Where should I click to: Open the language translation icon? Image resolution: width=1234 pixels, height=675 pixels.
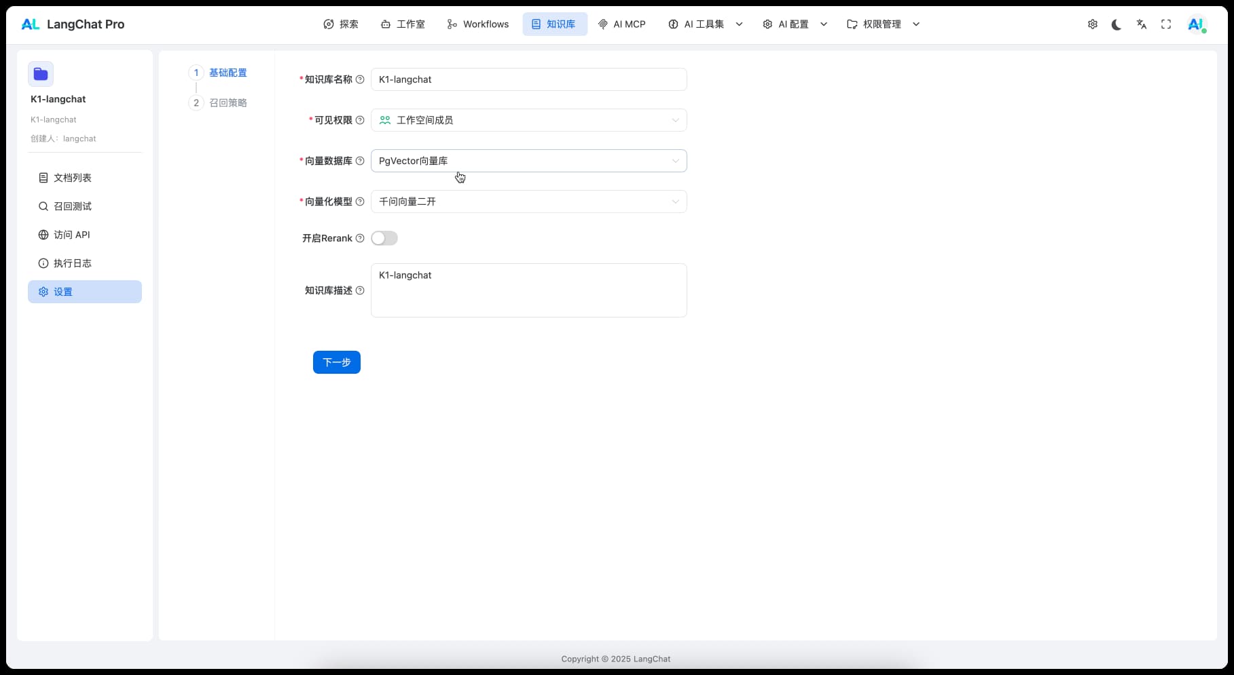(1141, 24)
